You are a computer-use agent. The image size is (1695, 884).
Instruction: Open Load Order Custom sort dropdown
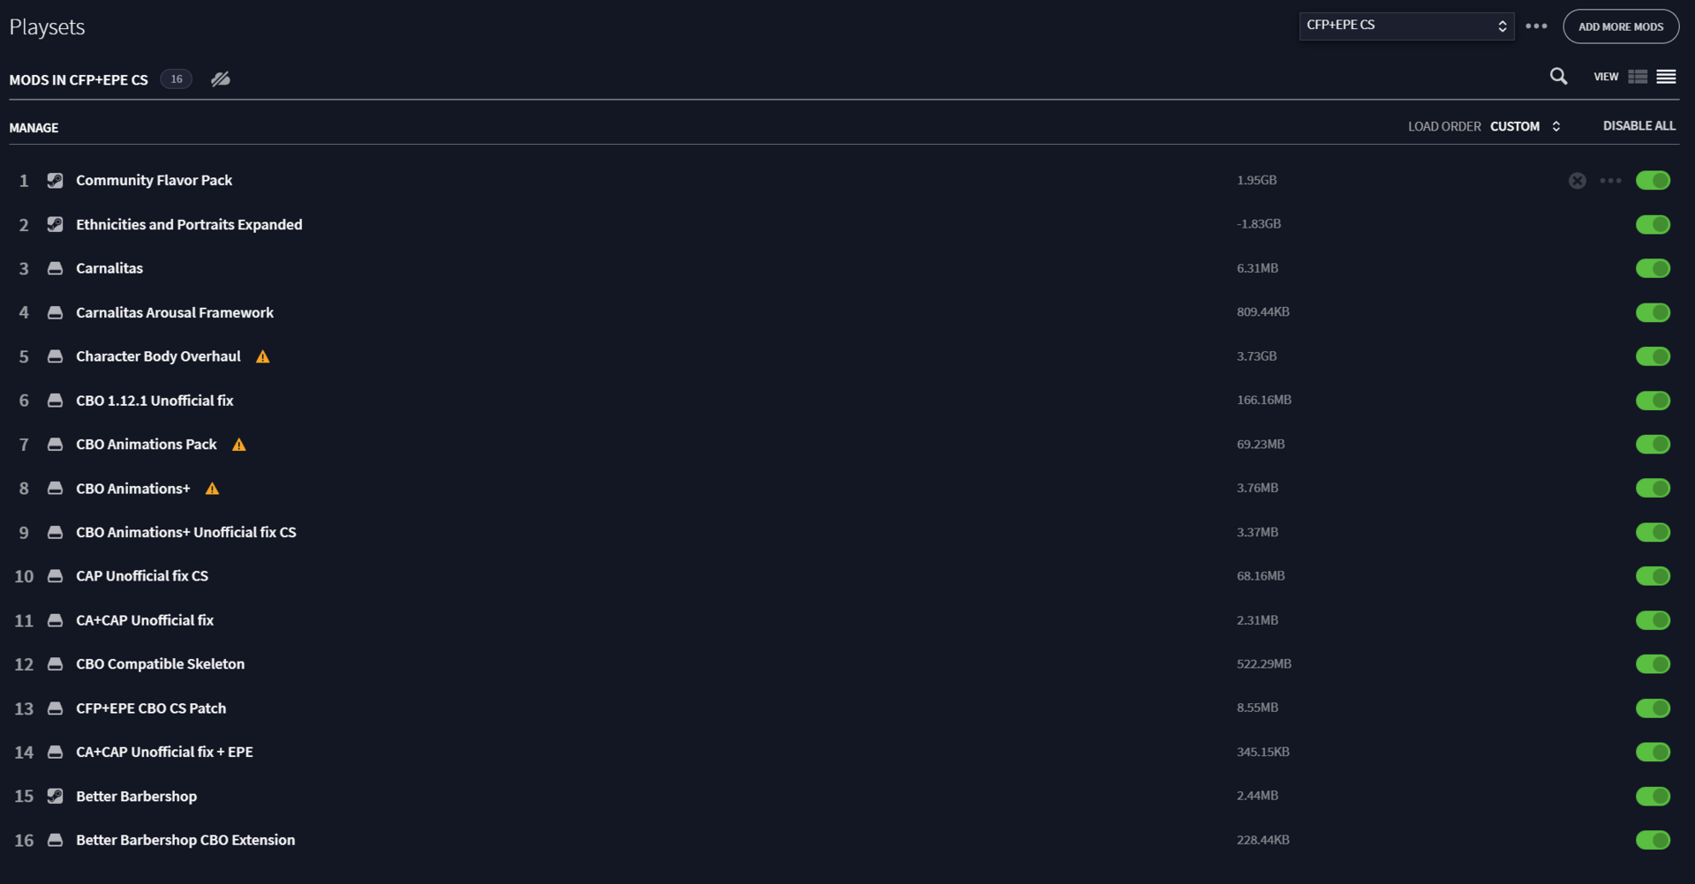pos(1525,127)
